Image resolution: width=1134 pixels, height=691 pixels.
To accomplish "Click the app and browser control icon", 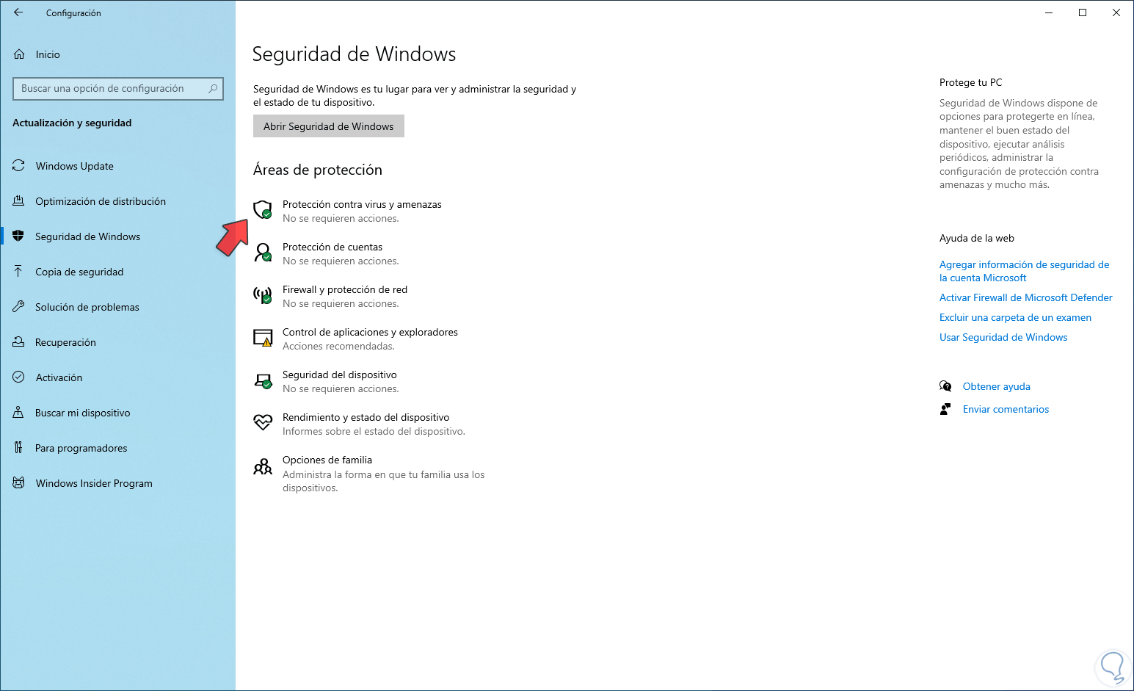I will click(263, 338).
